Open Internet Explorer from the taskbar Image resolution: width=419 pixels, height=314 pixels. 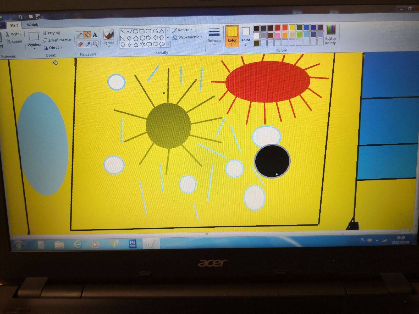point(78,244)
